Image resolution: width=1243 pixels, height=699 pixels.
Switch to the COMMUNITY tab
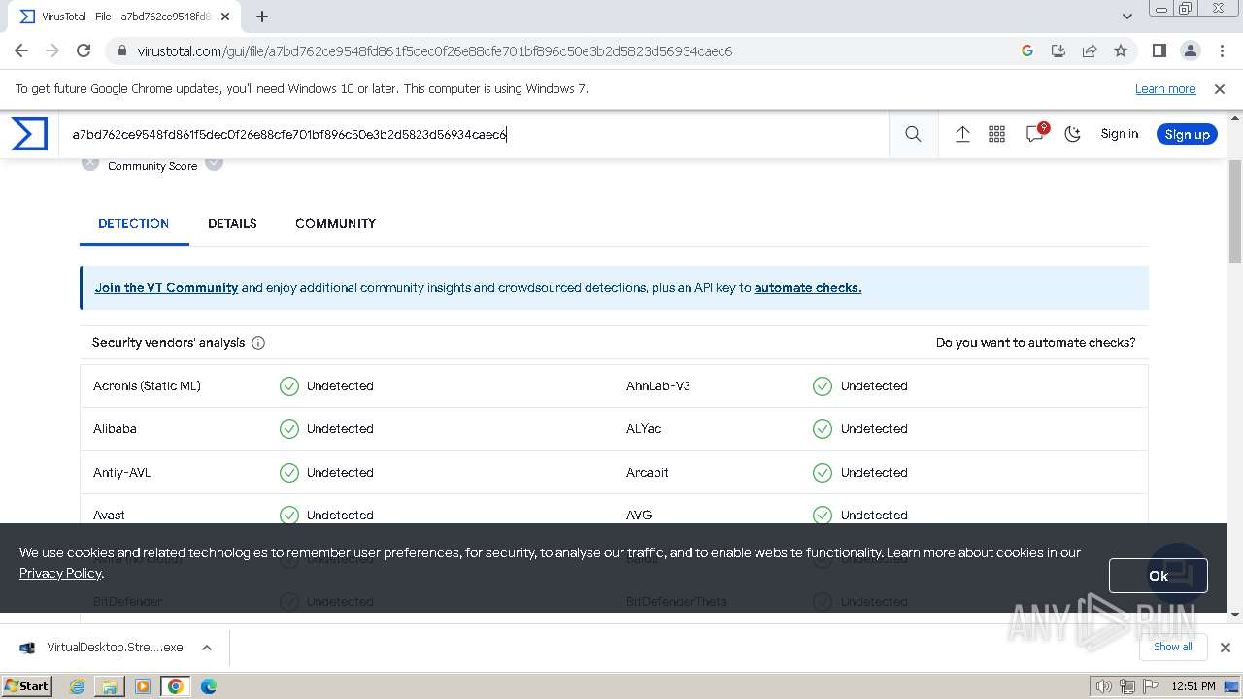[335, 223]
